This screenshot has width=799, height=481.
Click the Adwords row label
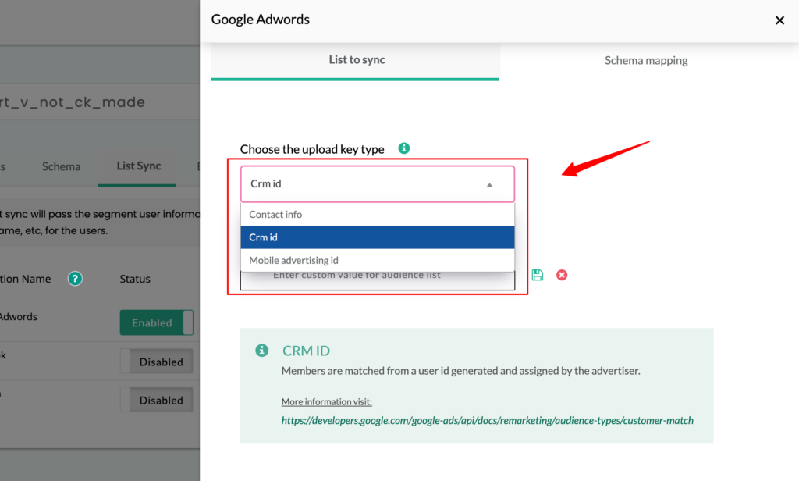coord(19,317)
